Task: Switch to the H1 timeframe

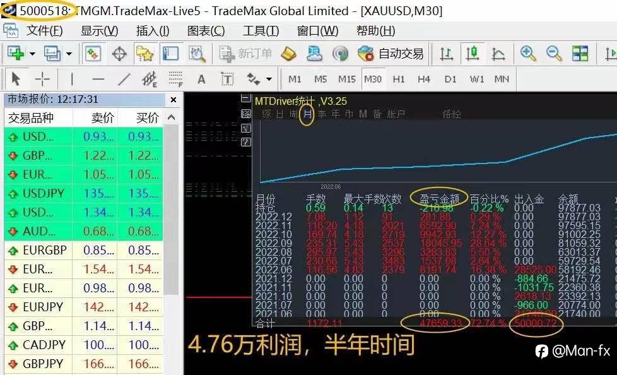Action: [x=399, y=79]
